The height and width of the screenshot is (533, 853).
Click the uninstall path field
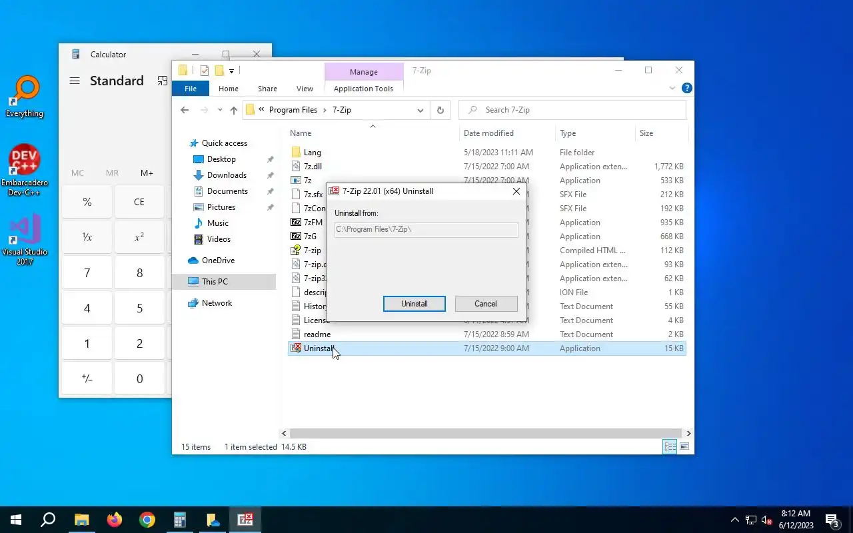click(426, 230)
